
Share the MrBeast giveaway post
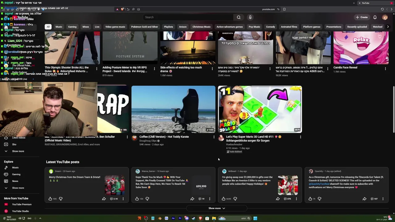278,199
